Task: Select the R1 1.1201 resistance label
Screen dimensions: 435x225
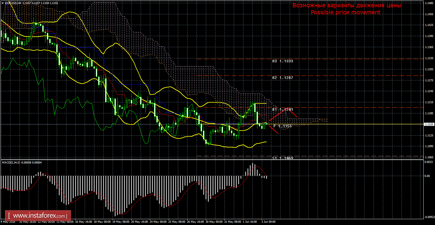Action: click(282, 110)
